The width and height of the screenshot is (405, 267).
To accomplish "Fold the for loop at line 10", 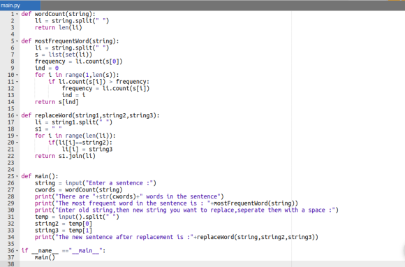I will click(17, 75).
